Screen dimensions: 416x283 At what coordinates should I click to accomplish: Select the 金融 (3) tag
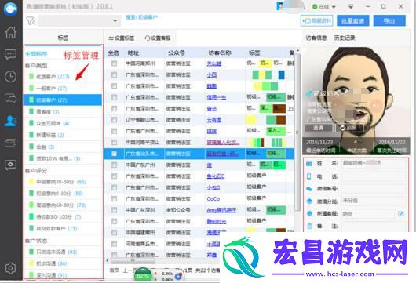pos(63,147)
